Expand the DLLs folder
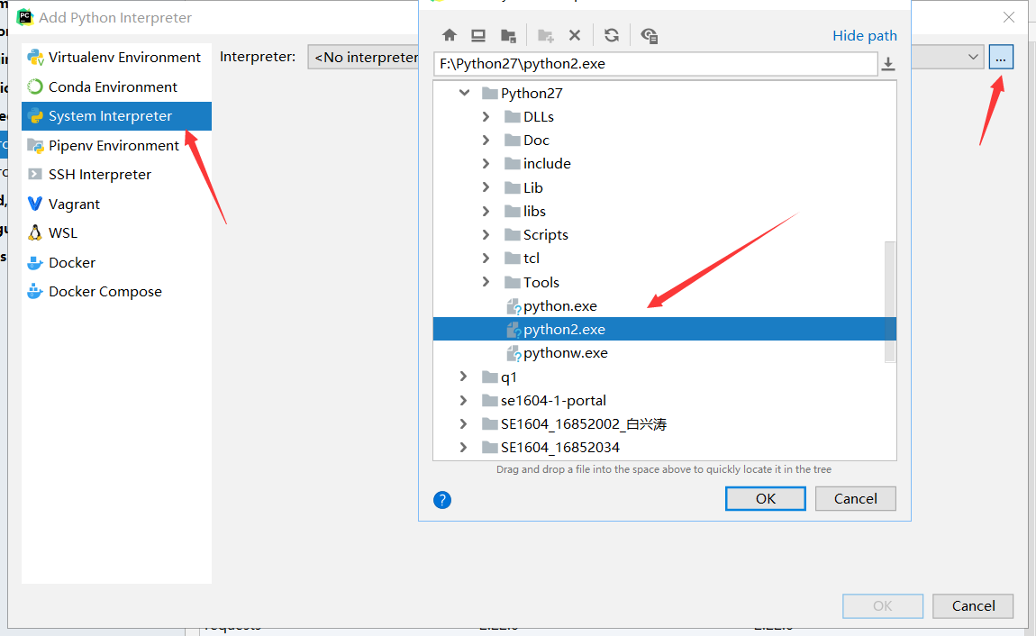This screenshot has height=636, width=1036. [486, 117]
